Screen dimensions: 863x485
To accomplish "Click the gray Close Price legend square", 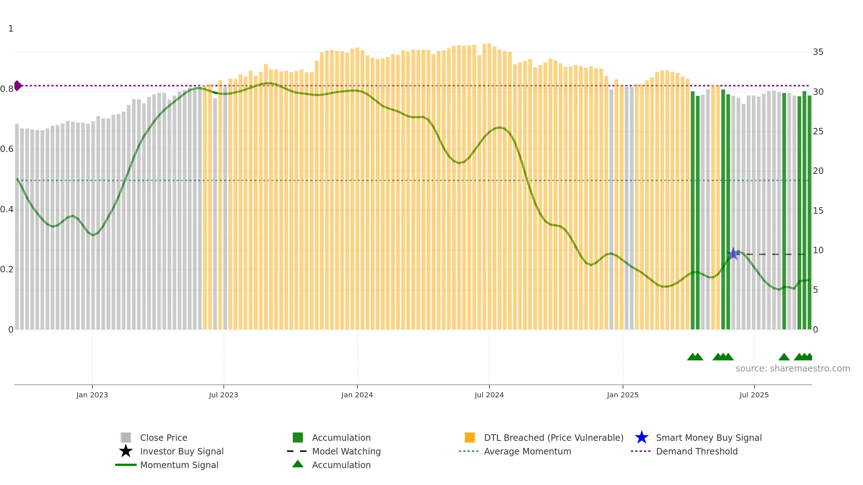I will (125, 438).
